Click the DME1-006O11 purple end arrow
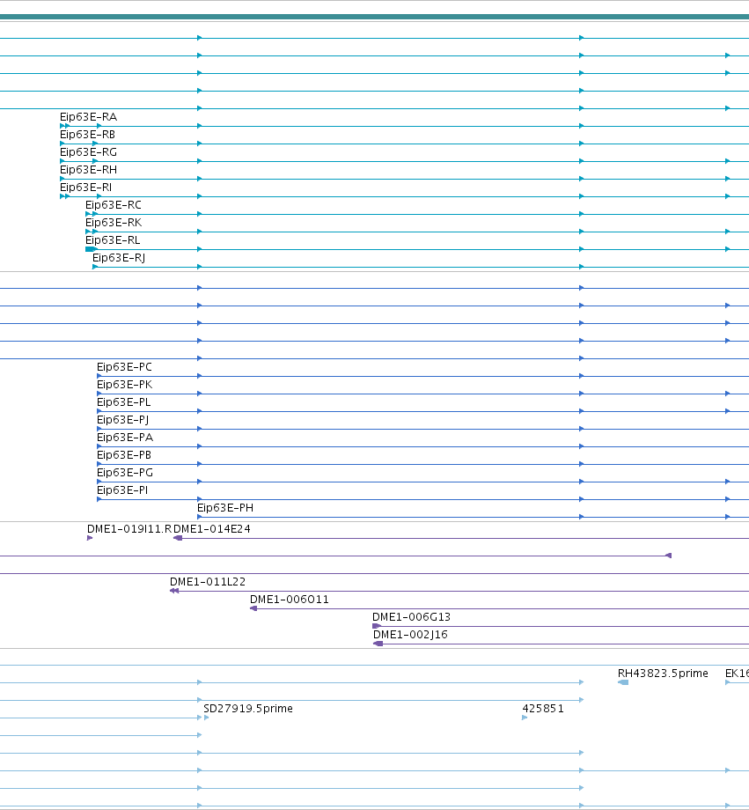 pyautogui.click(x=253, y=608)
